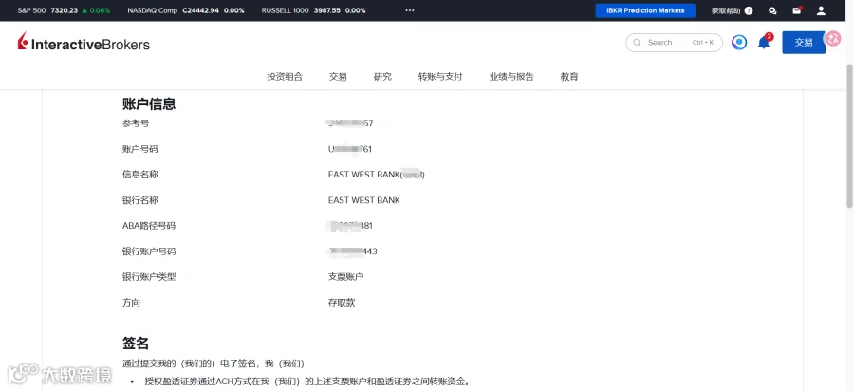Viewport: 854px width, 391px height.
Task: Click the help question mark icon
Action: 749,10
